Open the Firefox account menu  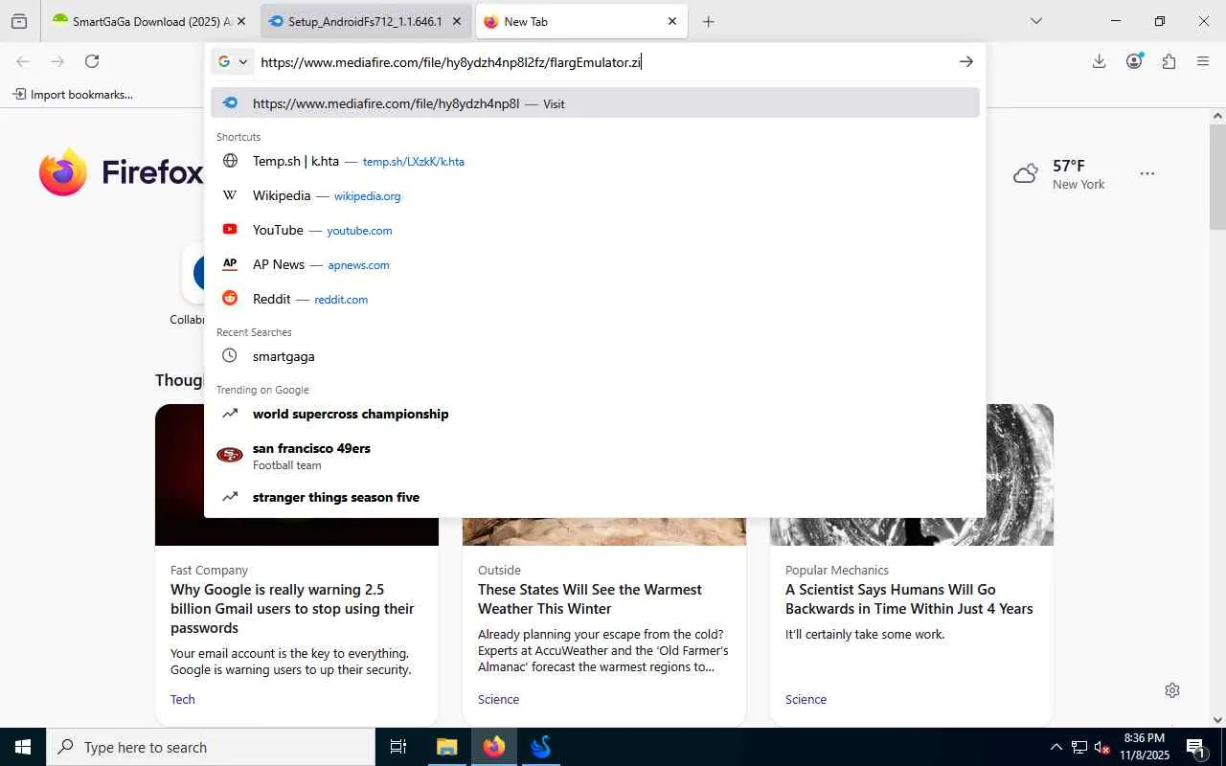point(1134,61)
